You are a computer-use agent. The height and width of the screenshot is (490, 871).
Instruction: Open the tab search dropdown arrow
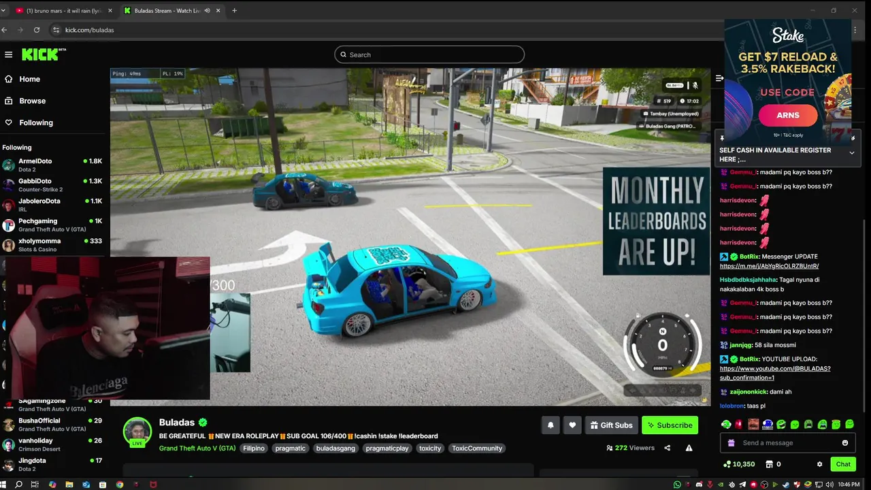pyautogui.click(x=3, y=10)
